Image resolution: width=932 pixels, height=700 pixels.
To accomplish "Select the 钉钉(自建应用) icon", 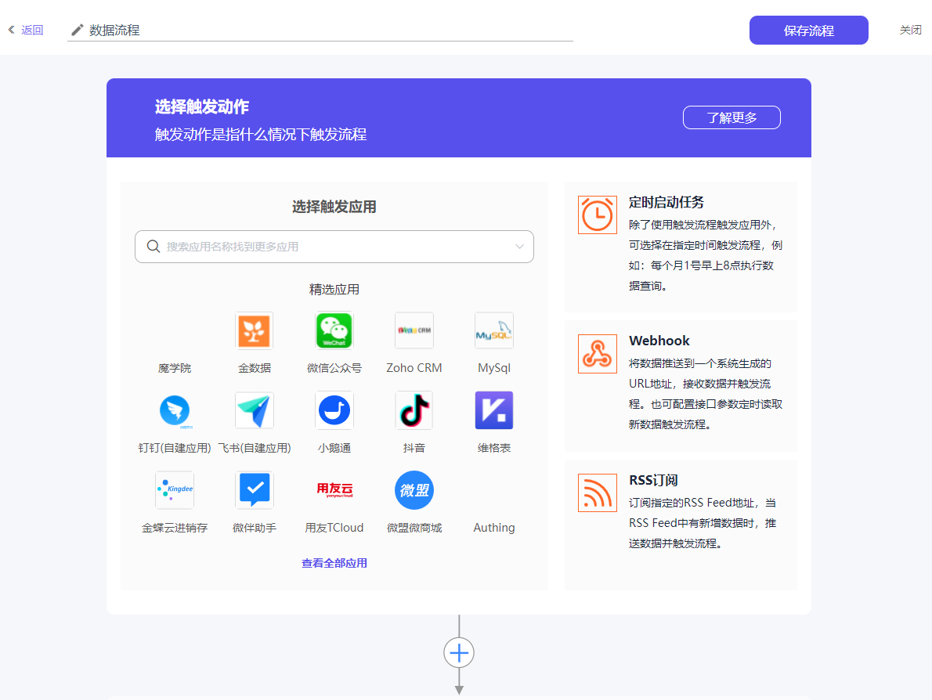I will [x=175, y=410].
